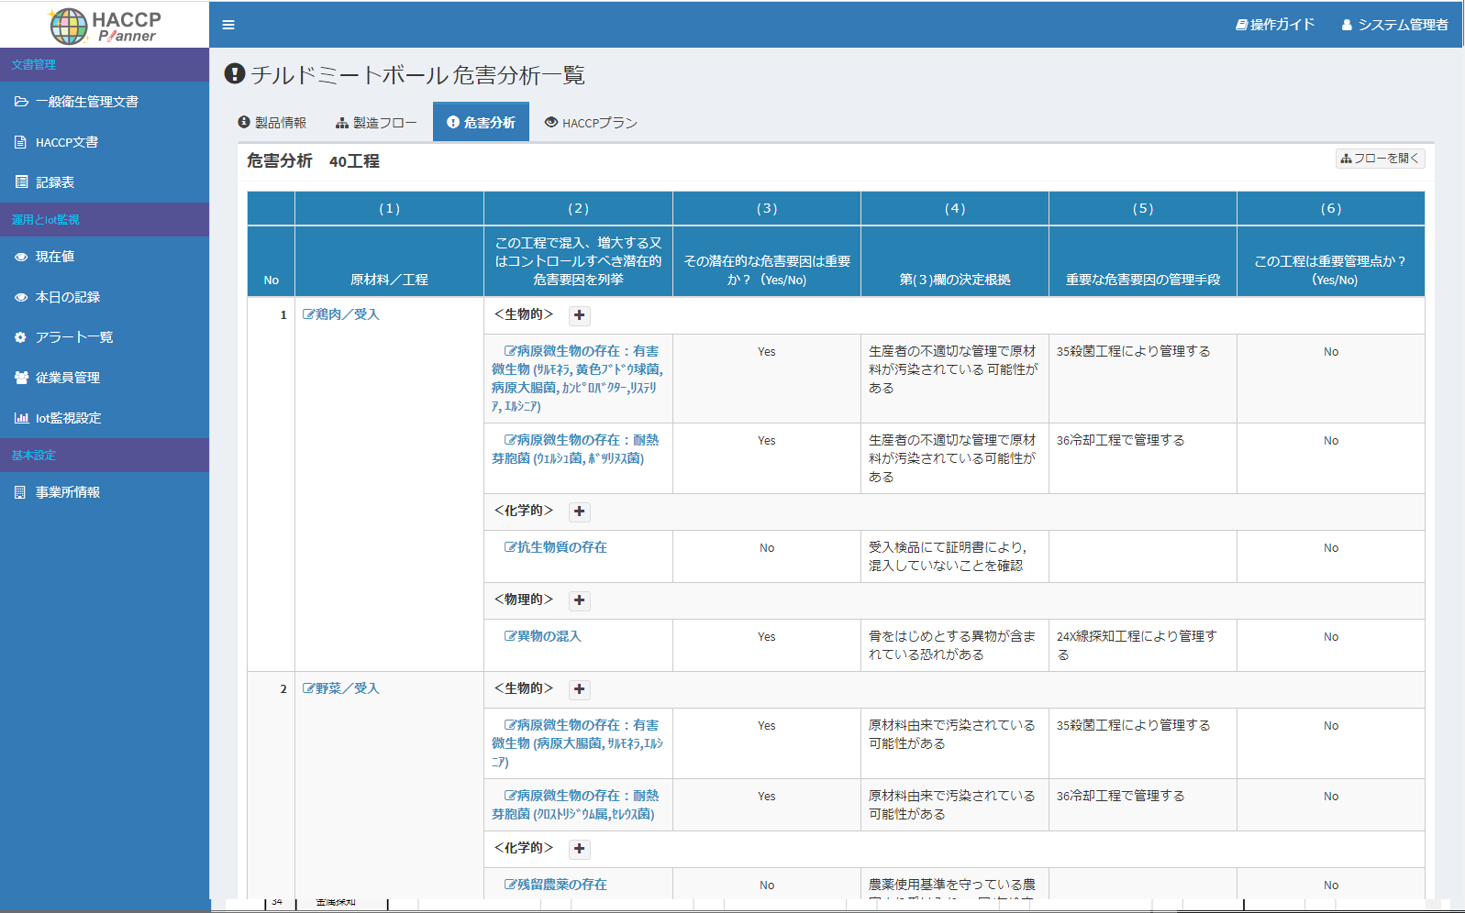Edit vegetable 耐熱芽胞菌 クロストリジウム hazard
This screenshot has width=1465, height=913.
(x=575, y=805)
